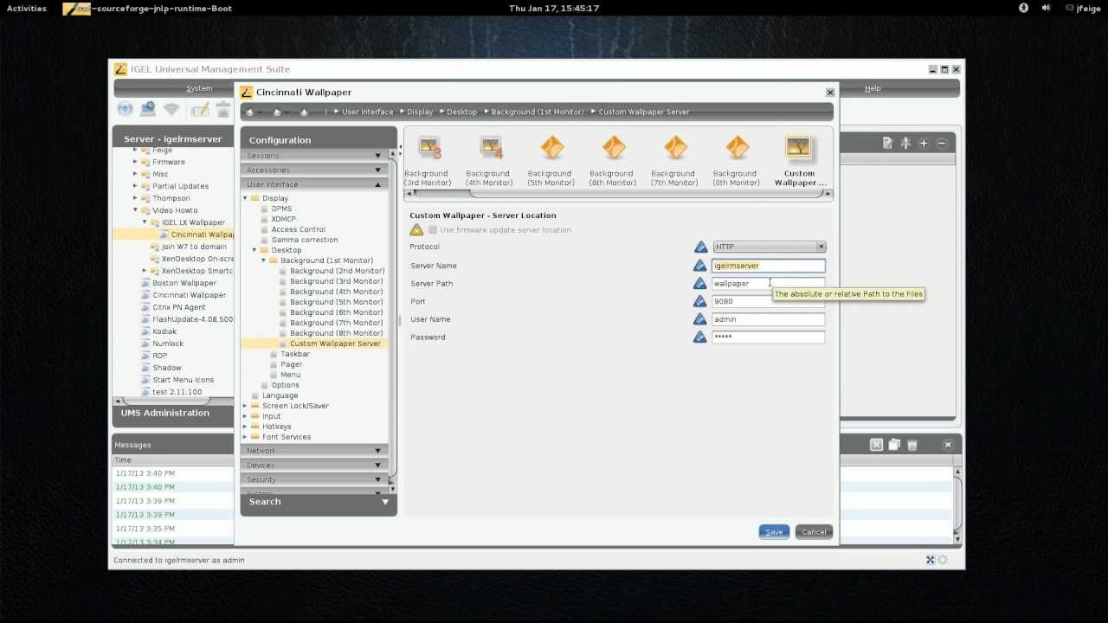This screenshot has width=1108, height=623.
Task: Click the Password input field
Action: coord(769,337)
